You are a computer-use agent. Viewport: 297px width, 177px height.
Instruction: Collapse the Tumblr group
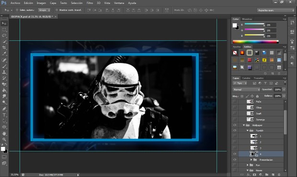247,131
